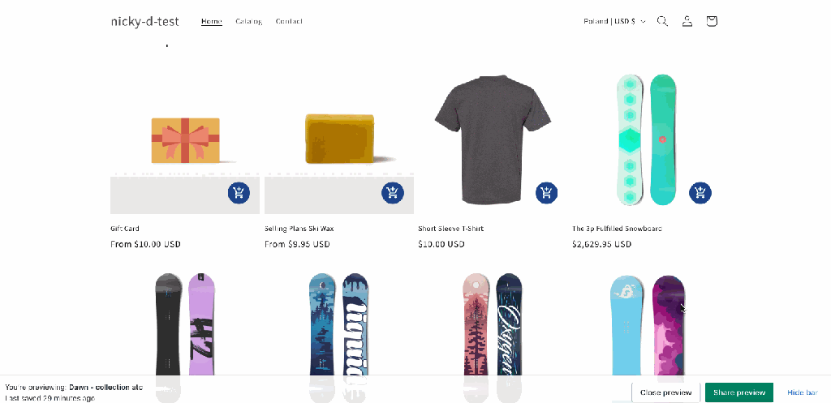
Task: Open the Gift Card product title
Action: pyautogui.click(x=125, y=229)
